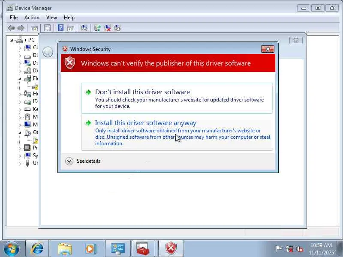Expand the Monitors category arrow

coord(20,125)
